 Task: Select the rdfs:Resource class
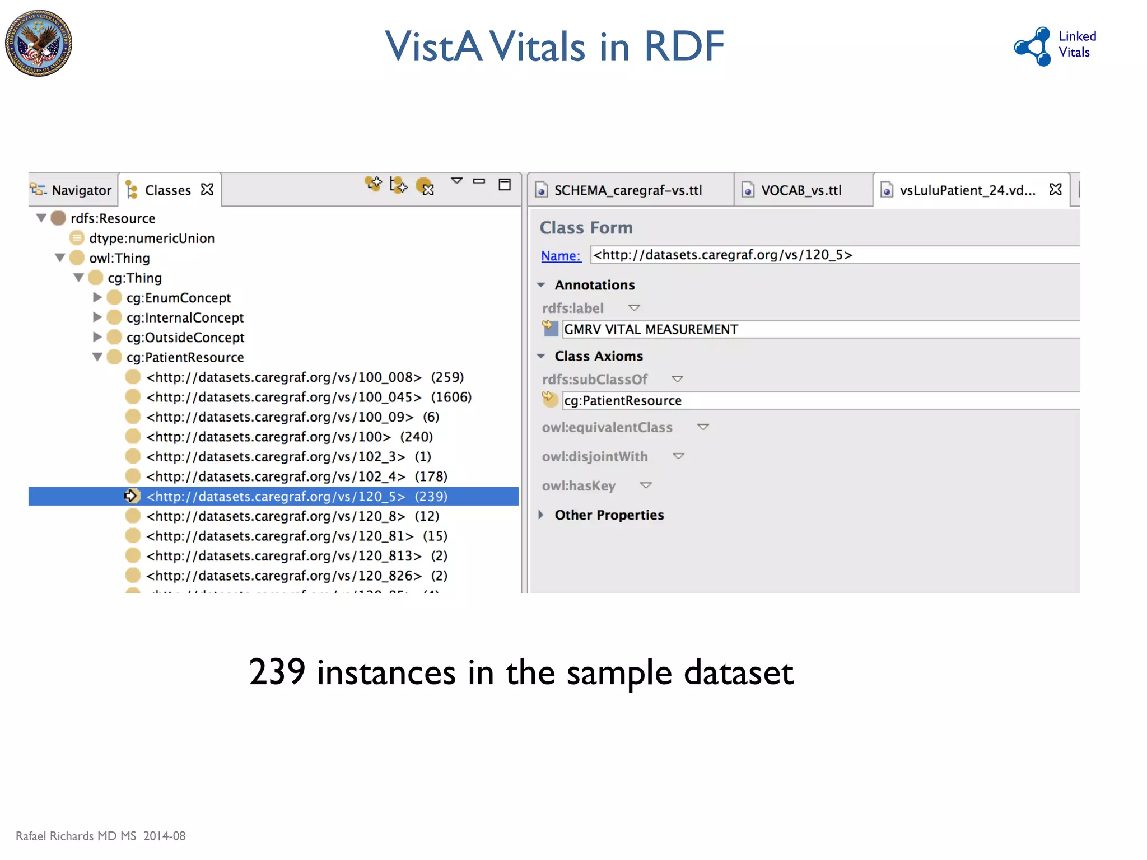[113, 218]
